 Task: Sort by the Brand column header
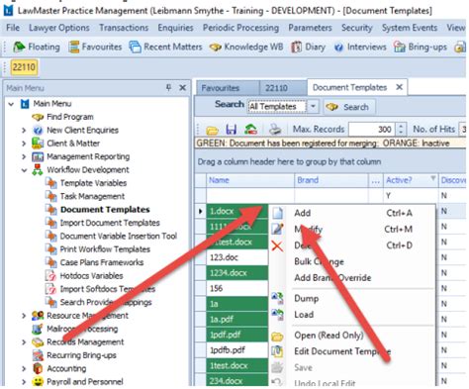pos(330,180)
